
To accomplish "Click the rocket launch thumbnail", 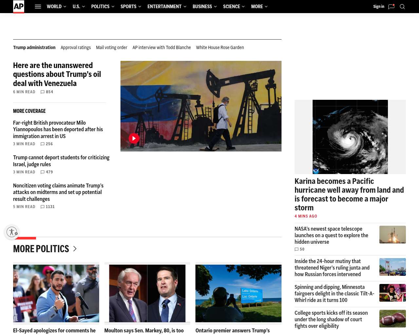I will (x=392, y=235).
